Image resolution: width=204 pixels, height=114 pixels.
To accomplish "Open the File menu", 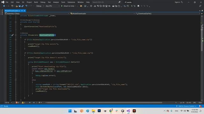I will tap(7, 2).
